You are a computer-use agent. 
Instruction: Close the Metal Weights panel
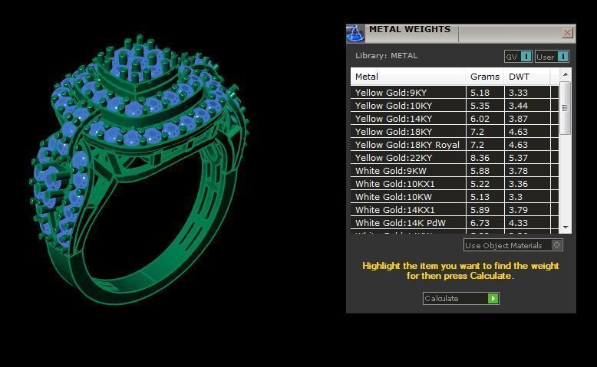click(x=567, y=33)
